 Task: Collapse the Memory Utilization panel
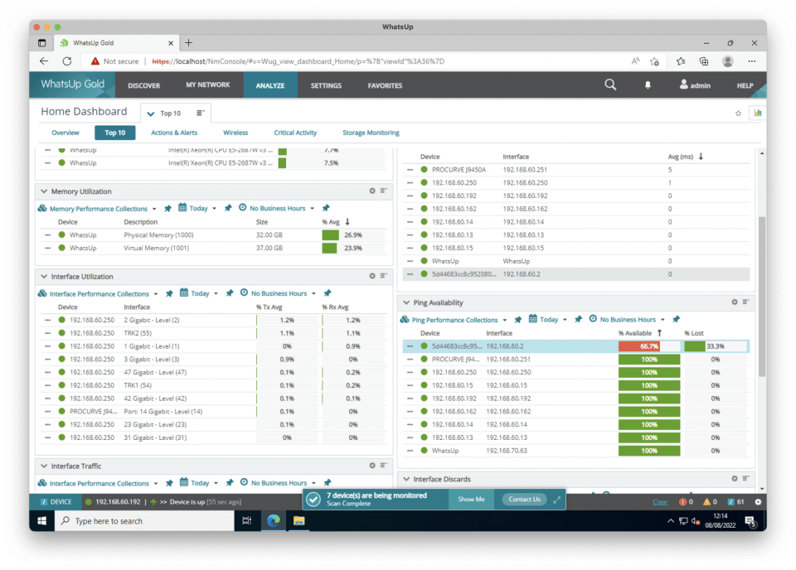(44, 191)
